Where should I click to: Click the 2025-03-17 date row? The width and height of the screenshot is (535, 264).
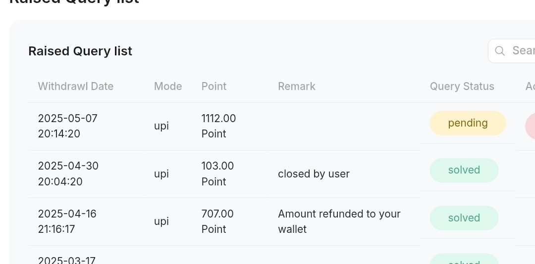pos(66,260)
